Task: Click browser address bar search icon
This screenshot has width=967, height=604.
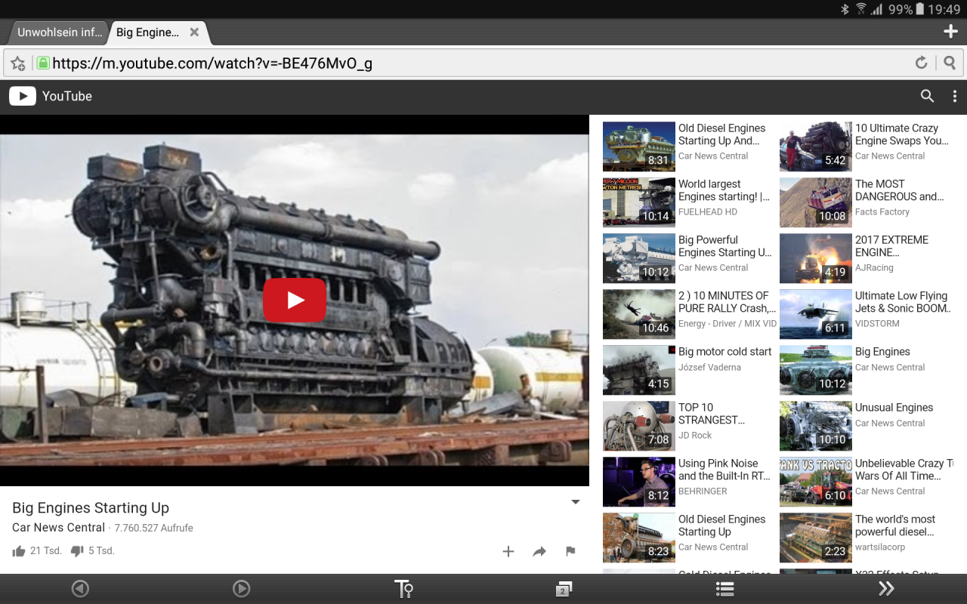Action: (x=950, y=63)
